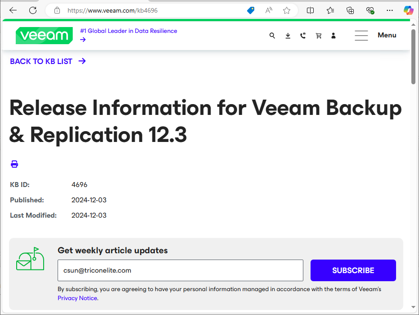Click the vertical scrollbar thumb
This screenshot has width=419, height=315.
(414, 57)
